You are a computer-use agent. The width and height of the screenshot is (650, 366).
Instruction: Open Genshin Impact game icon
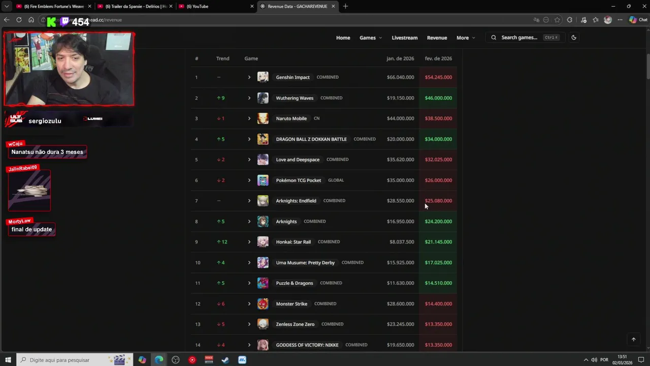click(263, 77)
